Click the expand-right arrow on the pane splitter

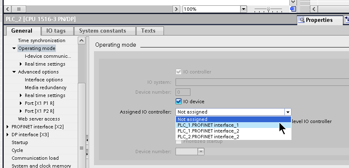(x=87, y=154)
